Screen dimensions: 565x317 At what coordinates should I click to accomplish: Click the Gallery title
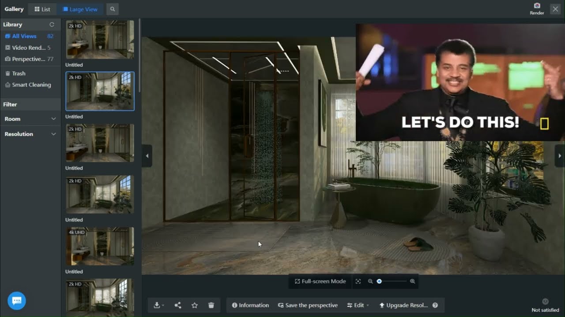pyautogui.click(x=14, y=9)
